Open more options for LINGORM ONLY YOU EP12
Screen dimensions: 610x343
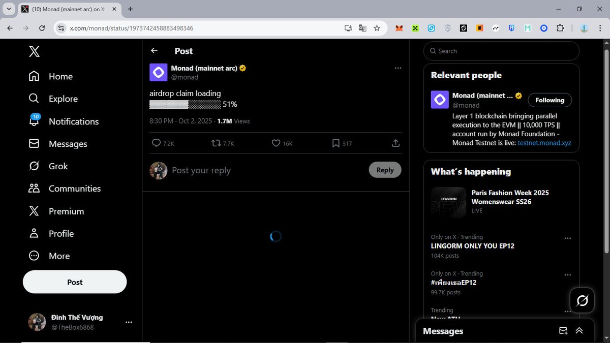(x=568, y=238)
